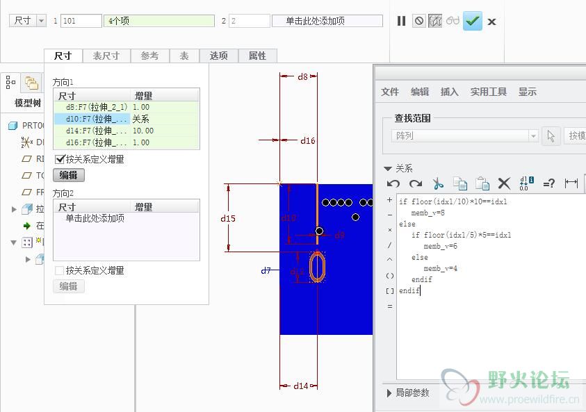Viewport: 586px width, 412px height.
Task: Expand the extrude feature in model tree
Action: 14,209
